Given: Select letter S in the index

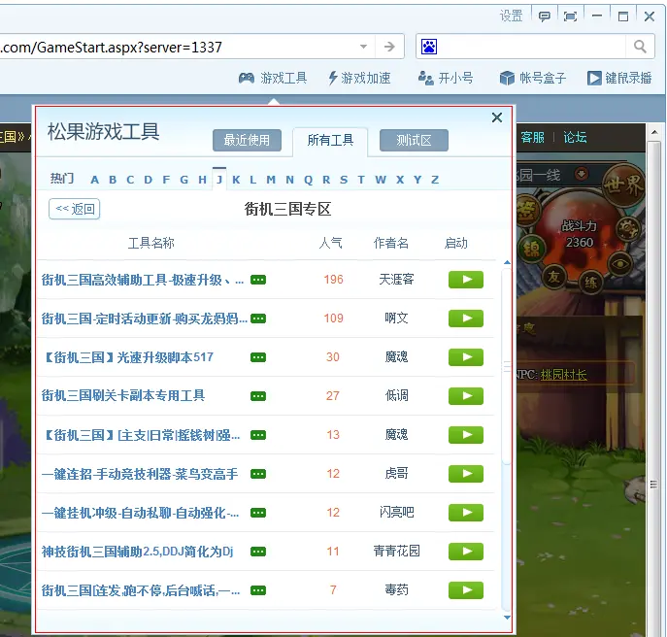Looking at the screenshot, I should (x=344, y=180).
